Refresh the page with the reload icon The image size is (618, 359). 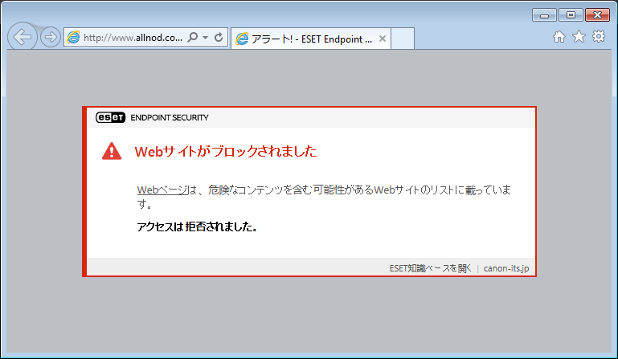pos(219,38)
